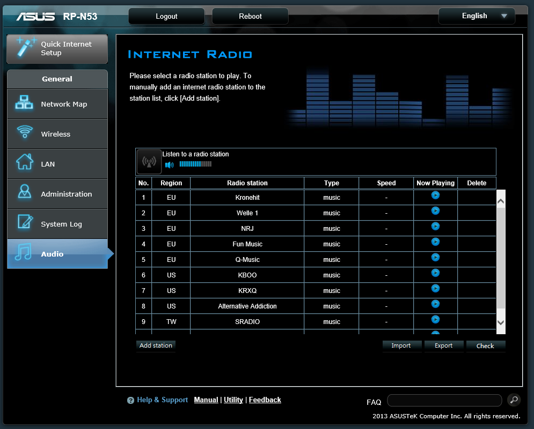534x429 pixels.
Task: Click the radio antenna icon
Action: click(149, 162)
